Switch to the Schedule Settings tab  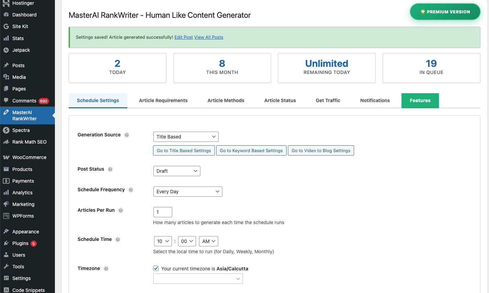[x=98, y=100]
